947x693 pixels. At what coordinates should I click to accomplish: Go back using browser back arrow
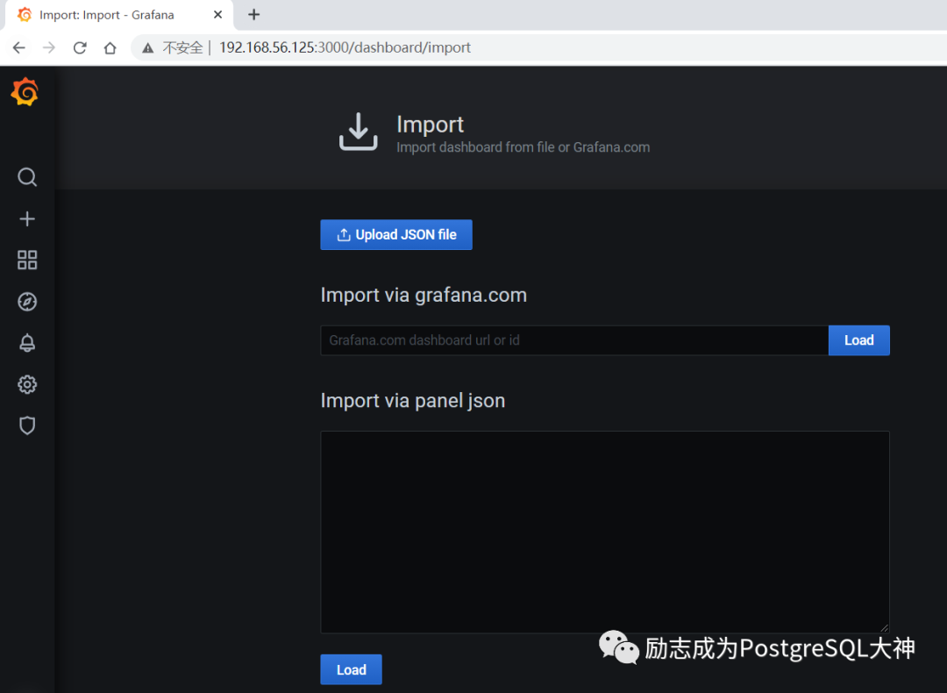tap(19, 47)
